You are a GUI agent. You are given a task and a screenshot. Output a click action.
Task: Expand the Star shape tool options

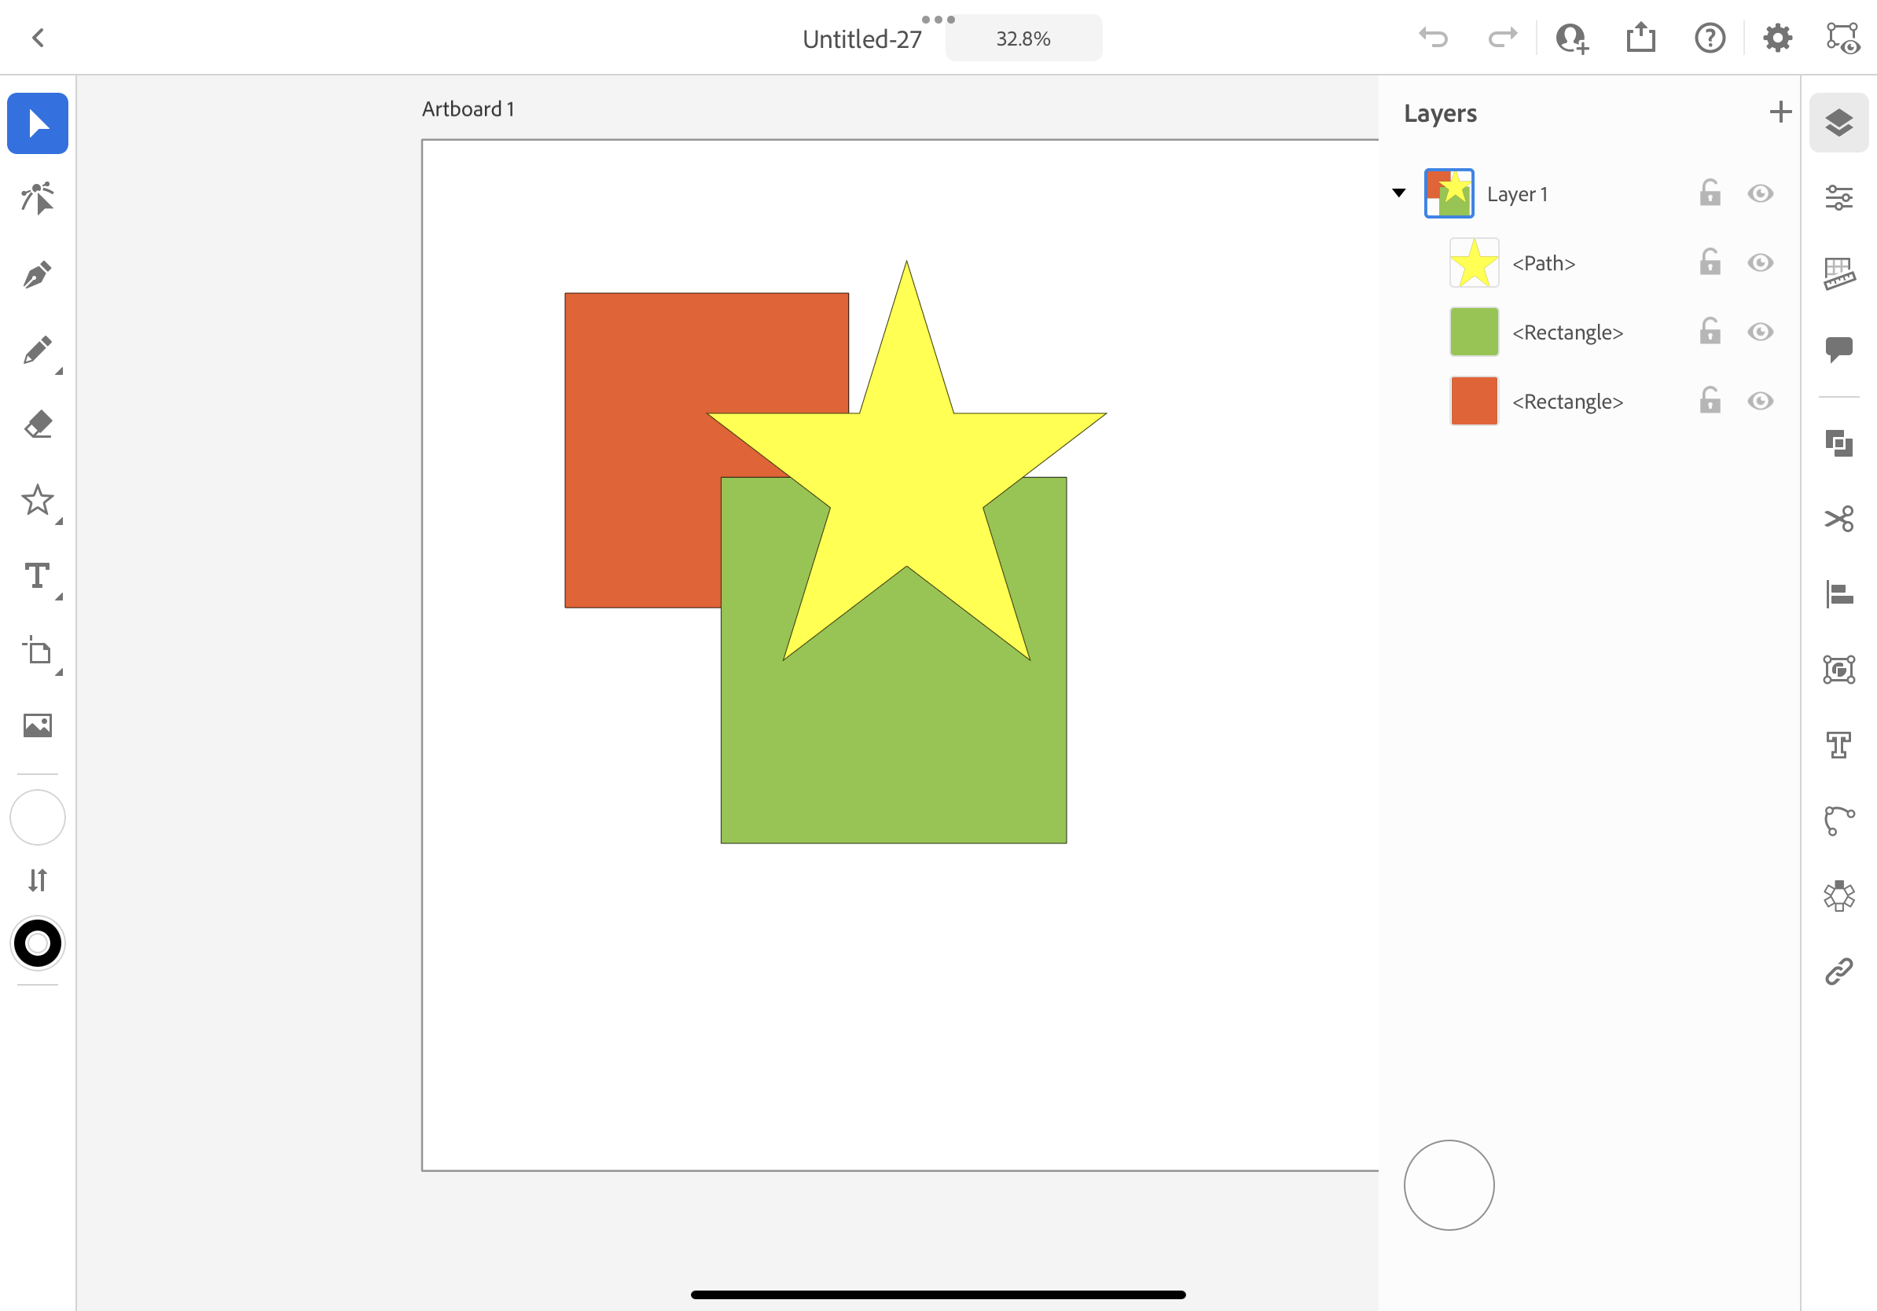click(59, 521)
